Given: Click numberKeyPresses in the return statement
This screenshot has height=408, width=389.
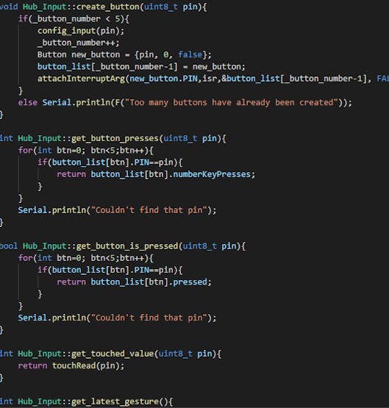Looking at the screenshot, I should (x=212, y=175).
